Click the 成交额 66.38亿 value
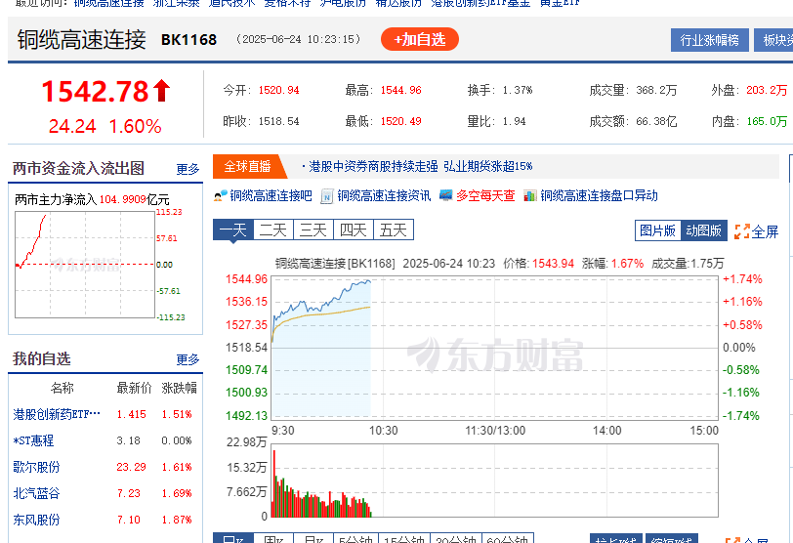793x543 pixels. click(656, 121)
